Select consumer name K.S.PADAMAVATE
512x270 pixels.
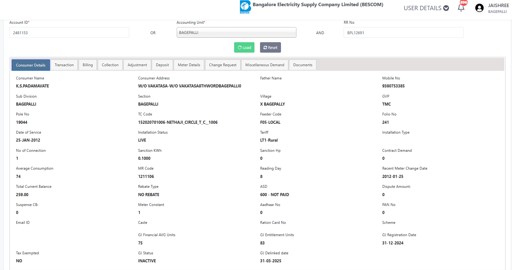click(32, 86)
